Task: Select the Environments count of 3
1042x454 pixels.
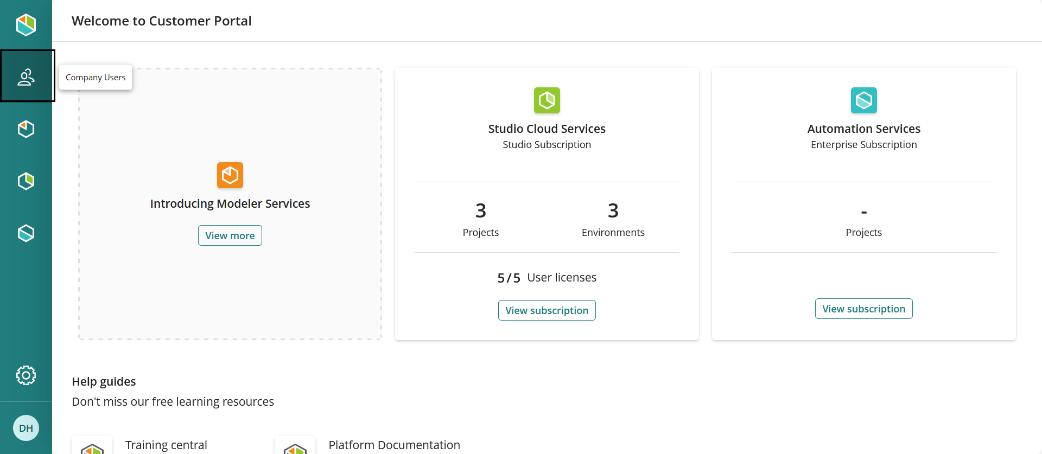Action: click(613, 210)
